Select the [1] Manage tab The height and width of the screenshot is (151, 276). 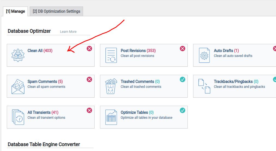pyautogui.click(x=15, y=11)
